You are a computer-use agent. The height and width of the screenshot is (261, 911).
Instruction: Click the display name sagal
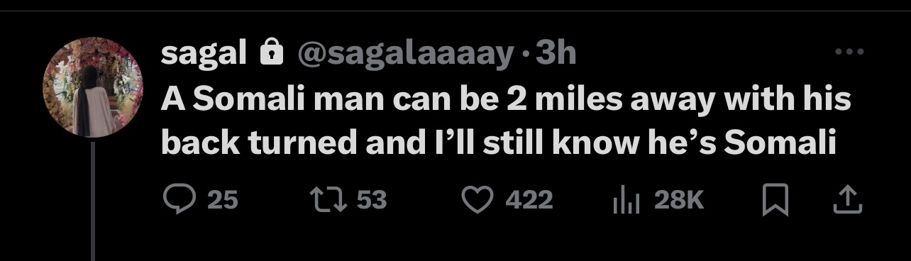point(204,54)
